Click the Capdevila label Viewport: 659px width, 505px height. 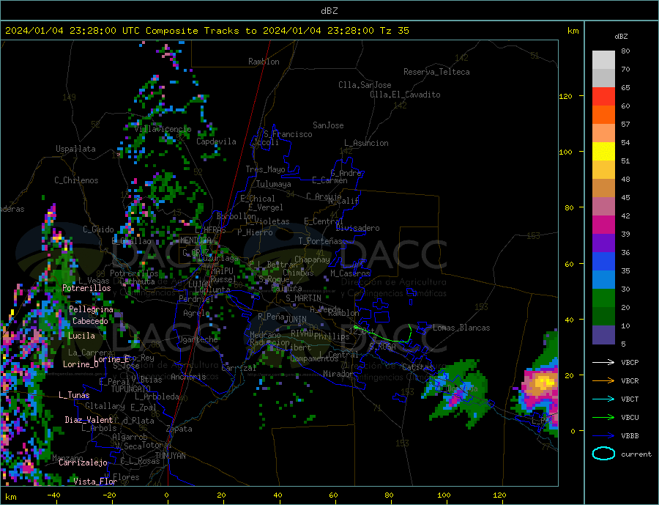(x=217, y=141)
